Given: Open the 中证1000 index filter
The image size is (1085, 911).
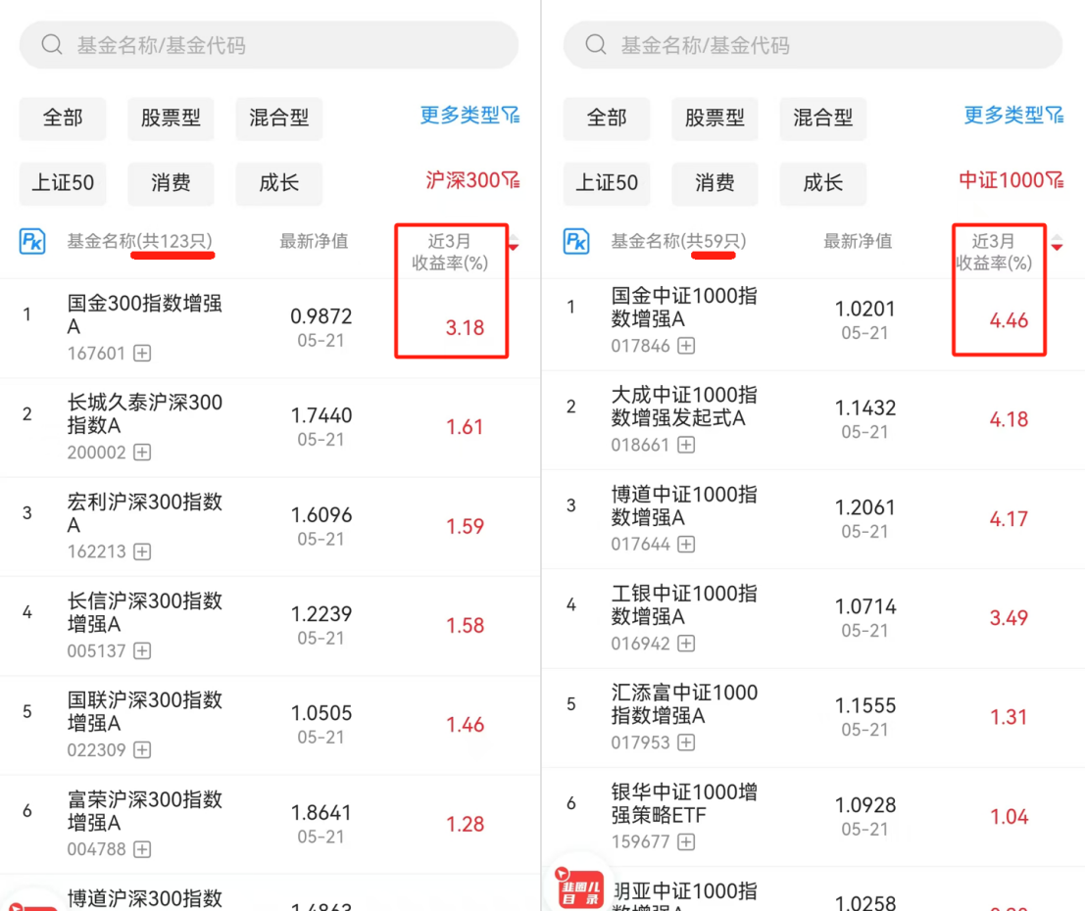Looking at the screenshot, I should [x=1011, y=180].
